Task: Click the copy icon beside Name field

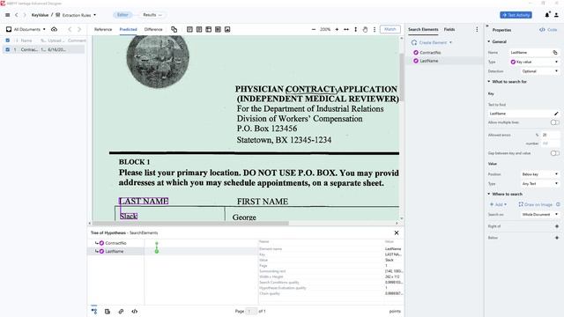Action: click(x=555, y=53)
